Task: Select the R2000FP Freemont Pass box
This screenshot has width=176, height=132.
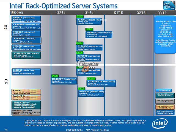Action: pyautogui.click(x=99, y=35)
